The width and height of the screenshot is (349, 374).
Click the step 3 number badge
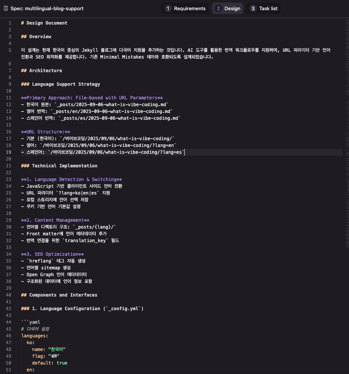253,9
